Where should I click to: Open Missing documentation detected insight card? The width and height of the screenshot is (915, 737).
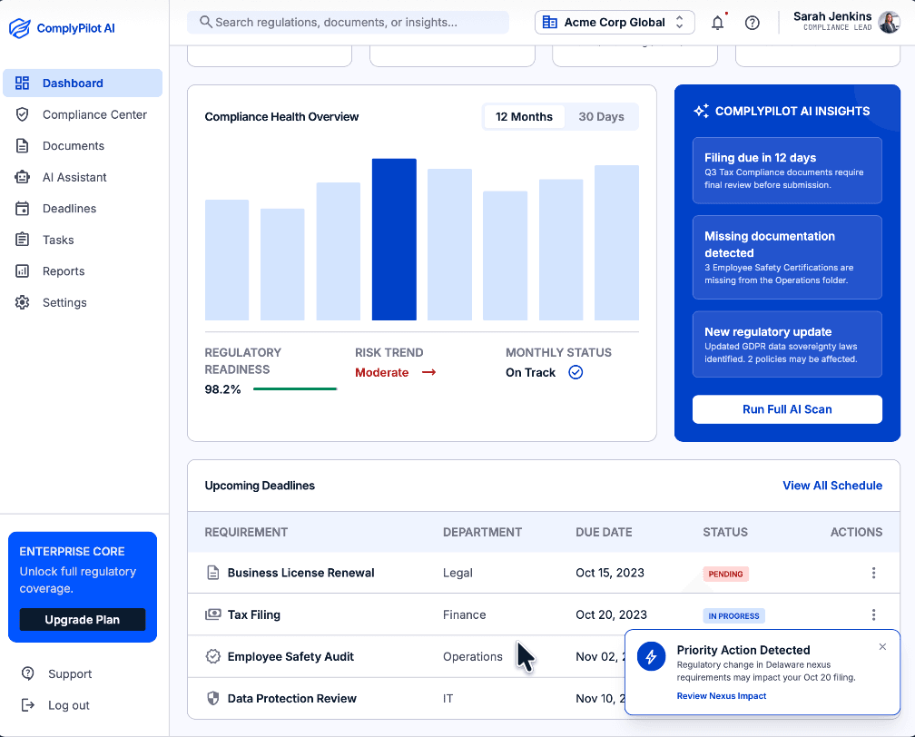787,258
